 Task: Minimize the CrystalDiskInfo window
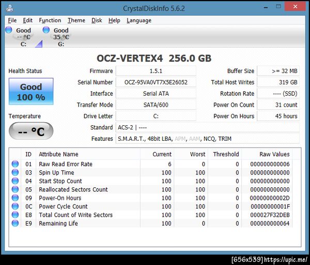click(266, 7)
